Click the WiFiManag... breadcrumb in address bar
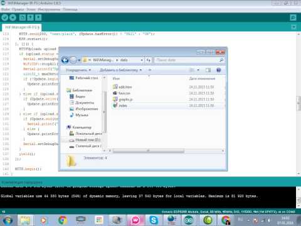The width and height of the screenshot is (301, 226). tap(103, 60)
